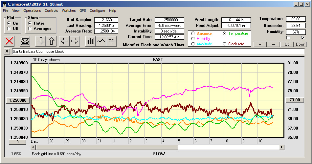Click the '15.0 days shown' label
This screenshot has width=312, height=164.
tap(46, 60)
